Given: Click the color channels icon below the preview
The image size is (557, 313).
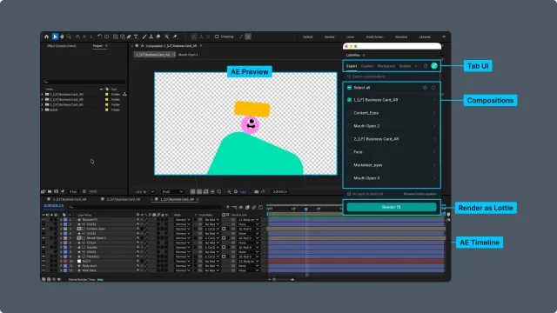Looking at the screenshot, I should (x=229, y=191).
